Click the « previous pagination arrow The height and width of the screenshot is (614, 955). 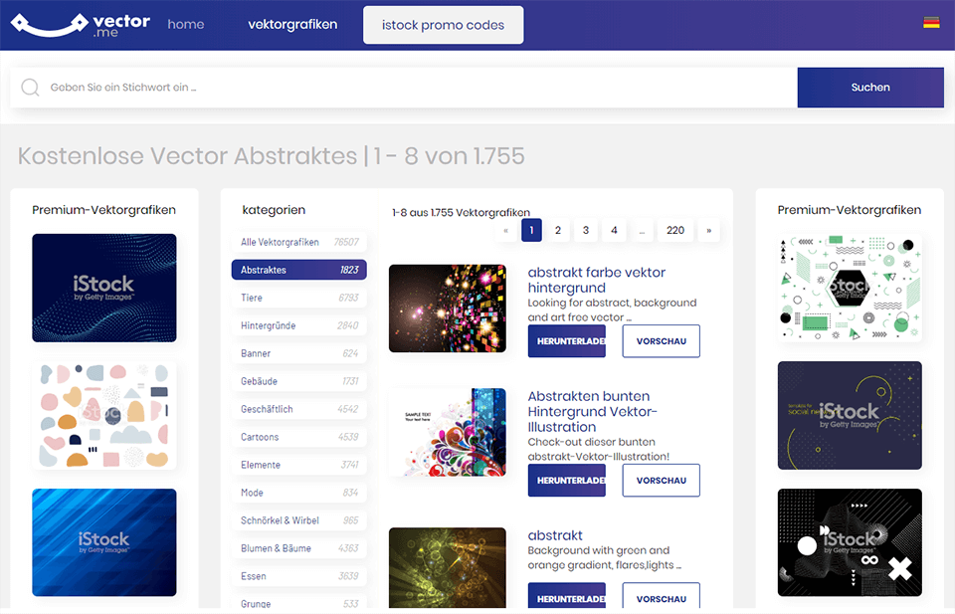(505, 230)
